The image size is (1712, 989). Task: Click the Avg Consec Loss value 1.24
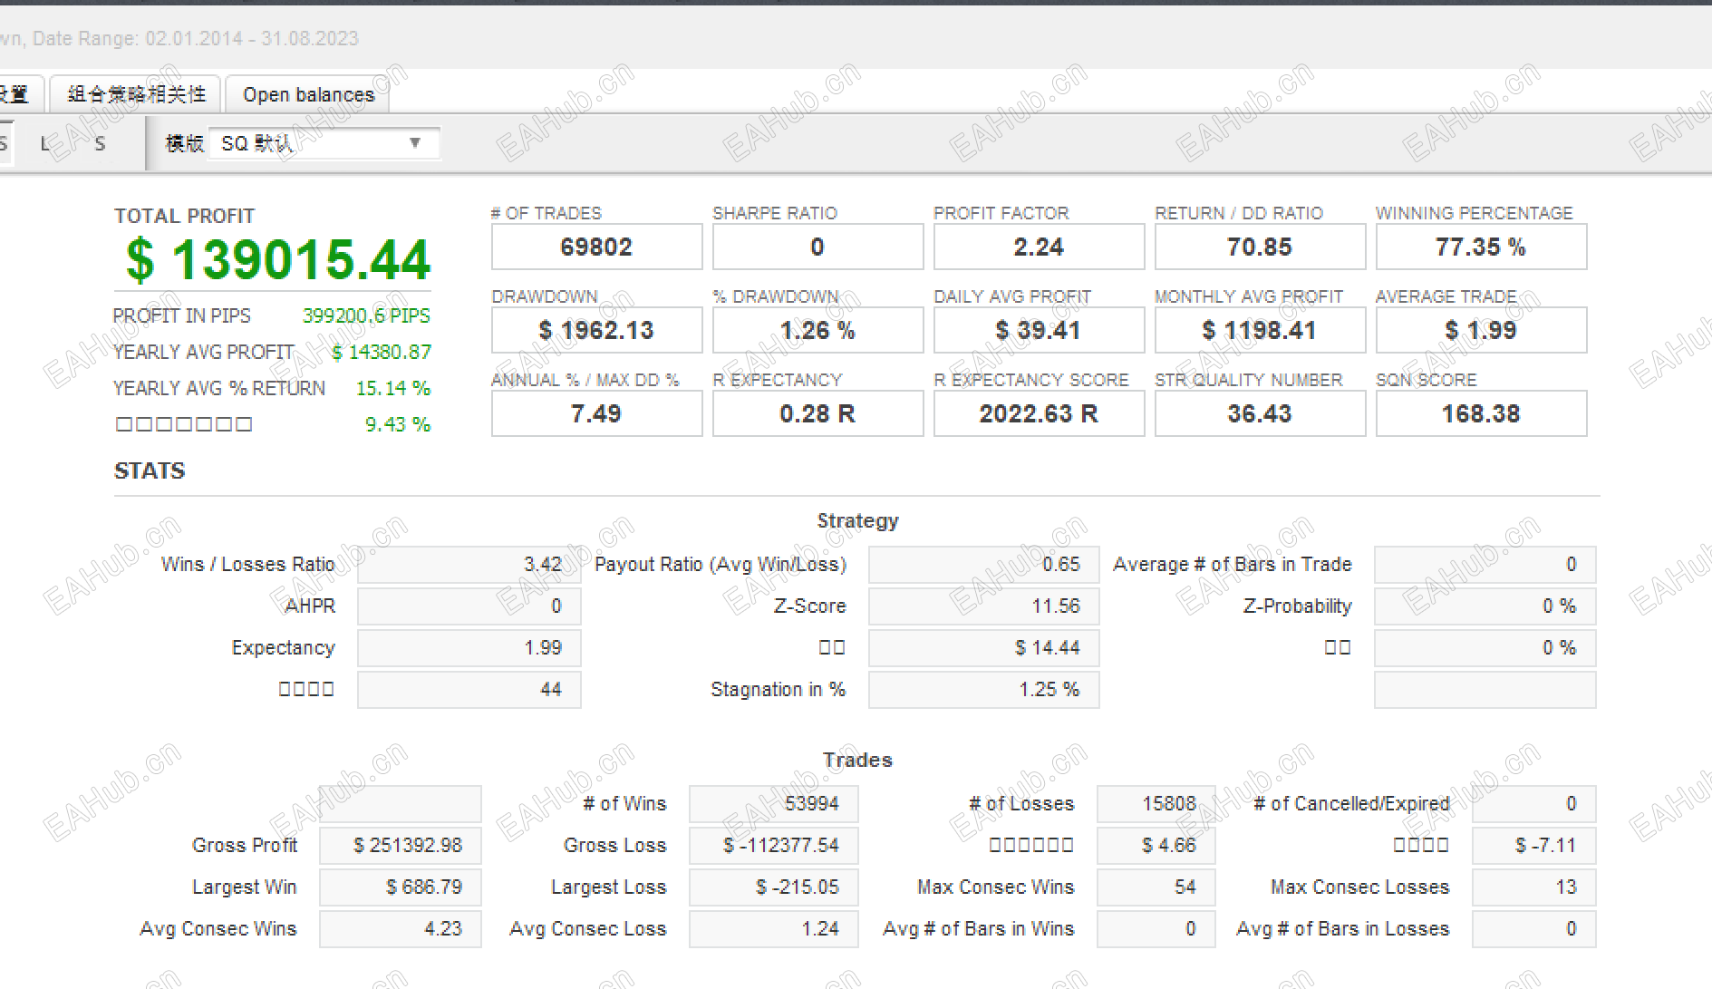click(773, 928)
